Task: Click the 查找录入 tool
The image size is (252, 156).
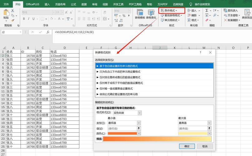Action: pos(230,11)
